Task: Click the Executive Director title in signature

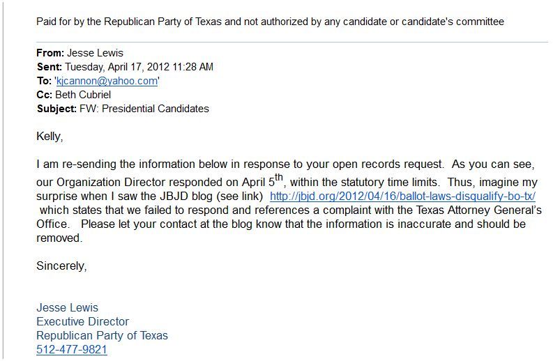Action: (83, 321)
